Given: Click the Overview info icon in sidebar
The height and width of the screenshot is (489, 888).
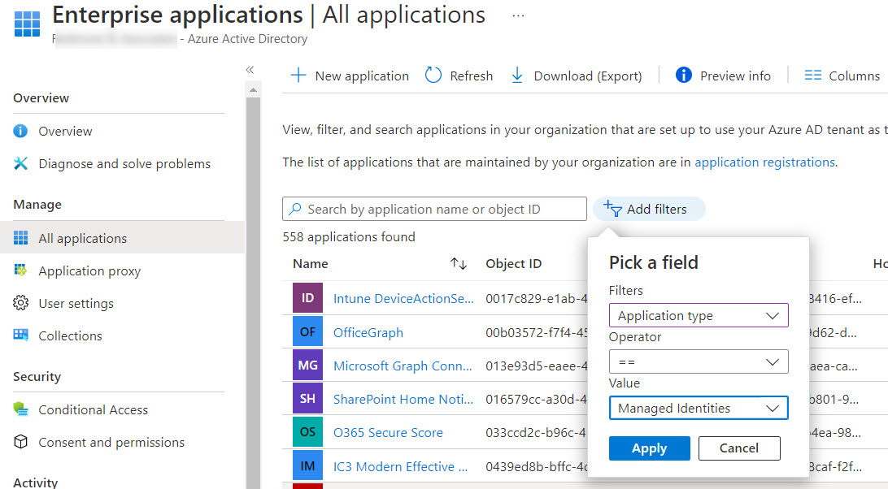Looking at the screenshot, I should click(x=20, y=131).
